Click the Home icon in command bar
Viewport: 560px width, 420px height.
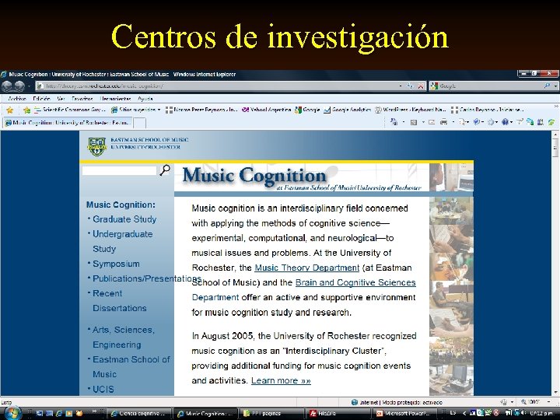click(x=394, y=122)
